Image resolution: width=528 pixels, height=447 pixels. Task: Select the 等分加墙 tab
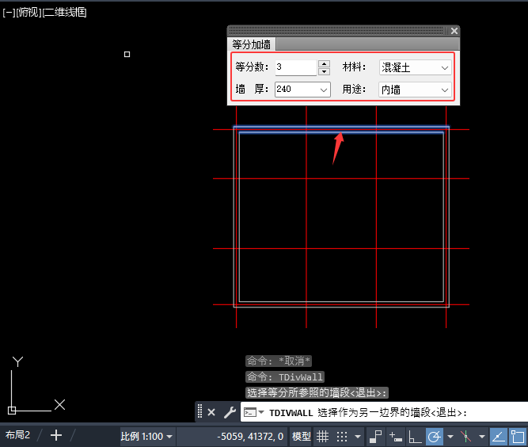tap(252, 44)
